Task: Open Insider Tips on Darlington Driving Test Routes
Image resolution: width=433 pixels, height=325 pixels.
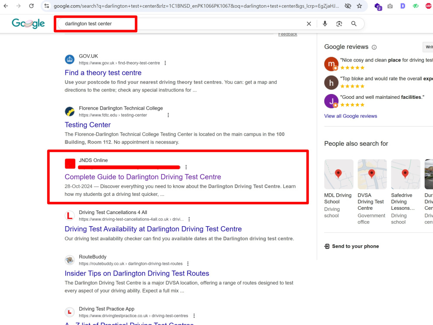Action: click(x=137, y=273)
